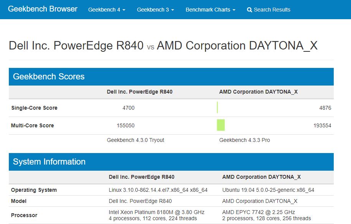Click the Single-Core Score green bar

click(x=217, y=108)
